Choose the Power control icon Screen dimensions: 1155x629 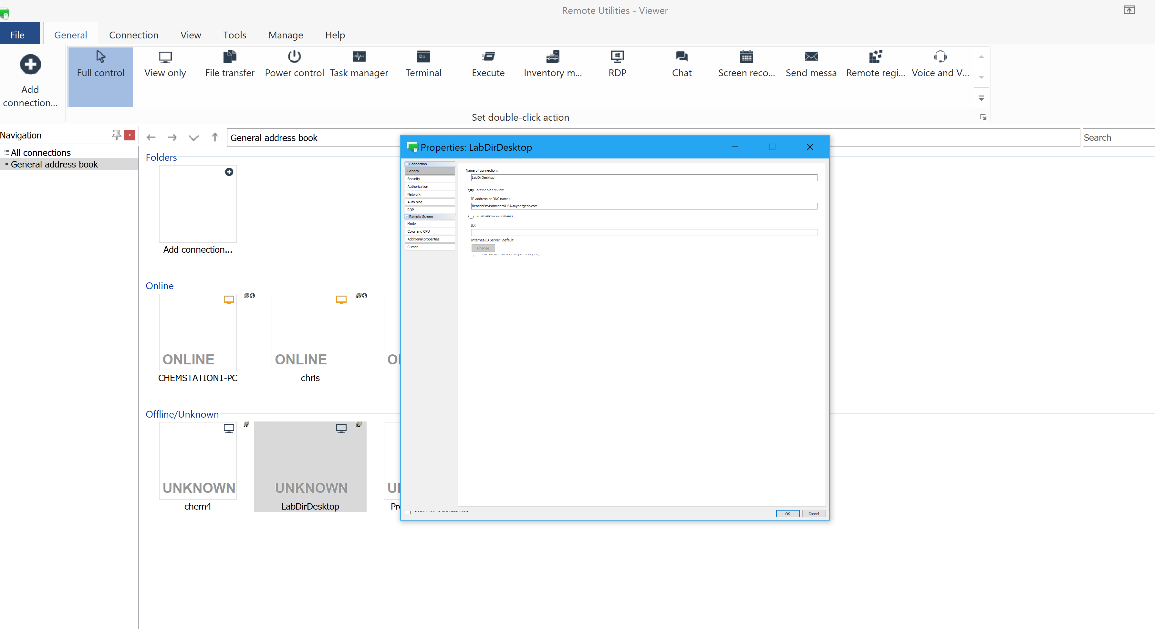pos(294,57)
